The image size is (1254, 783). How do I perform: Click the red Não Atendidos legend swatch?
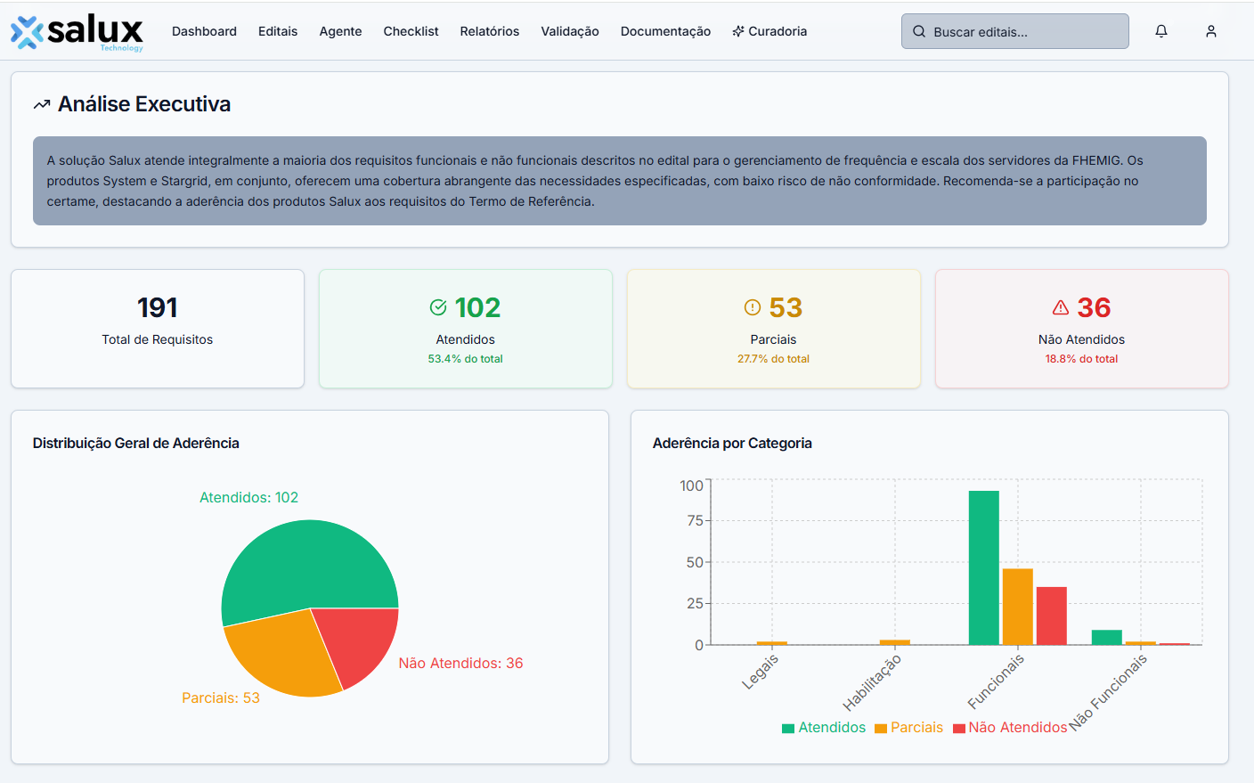pos(959,729)
